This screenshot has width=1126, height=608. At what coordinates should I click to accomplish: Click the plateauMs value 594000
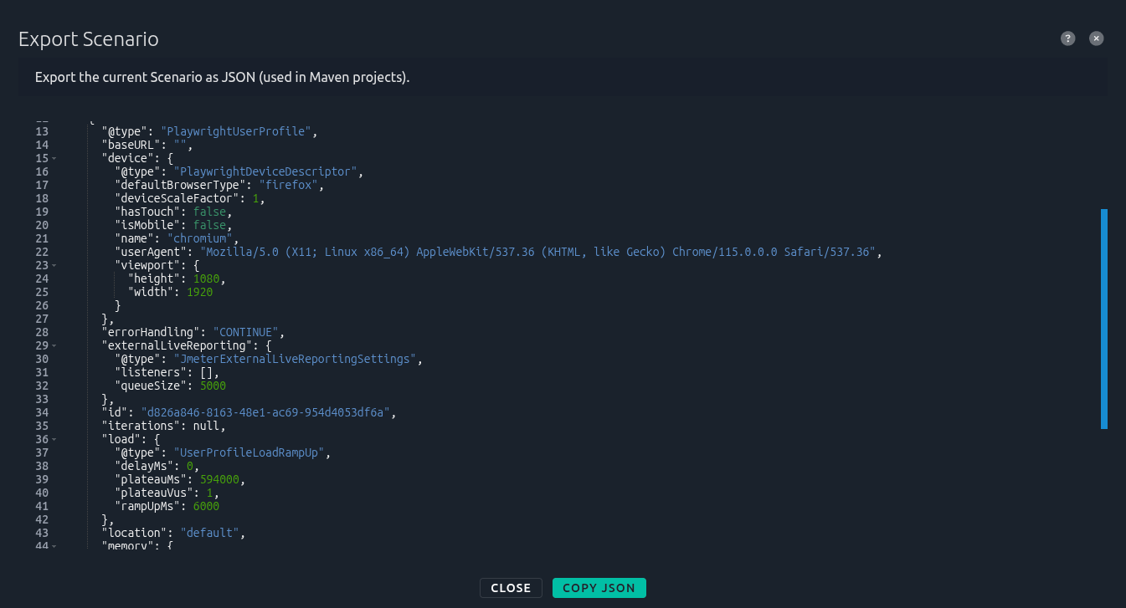tap(220, 479)
